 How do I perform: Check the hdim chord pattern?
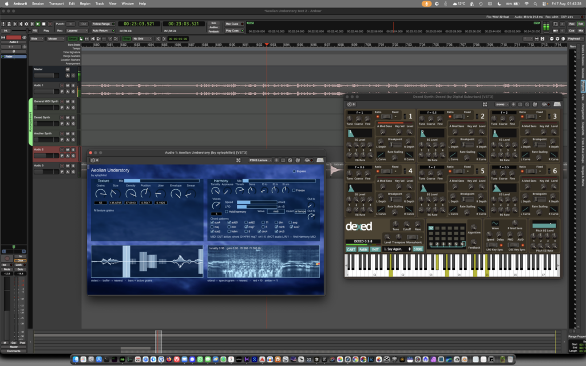pos(229,232)
